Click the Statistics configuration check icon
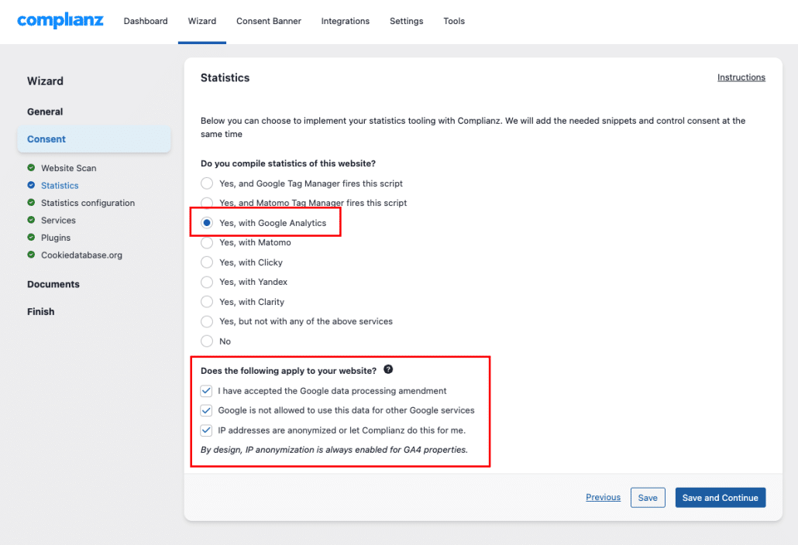Viewport: 798px width, 545px height. tap(31, 202)
